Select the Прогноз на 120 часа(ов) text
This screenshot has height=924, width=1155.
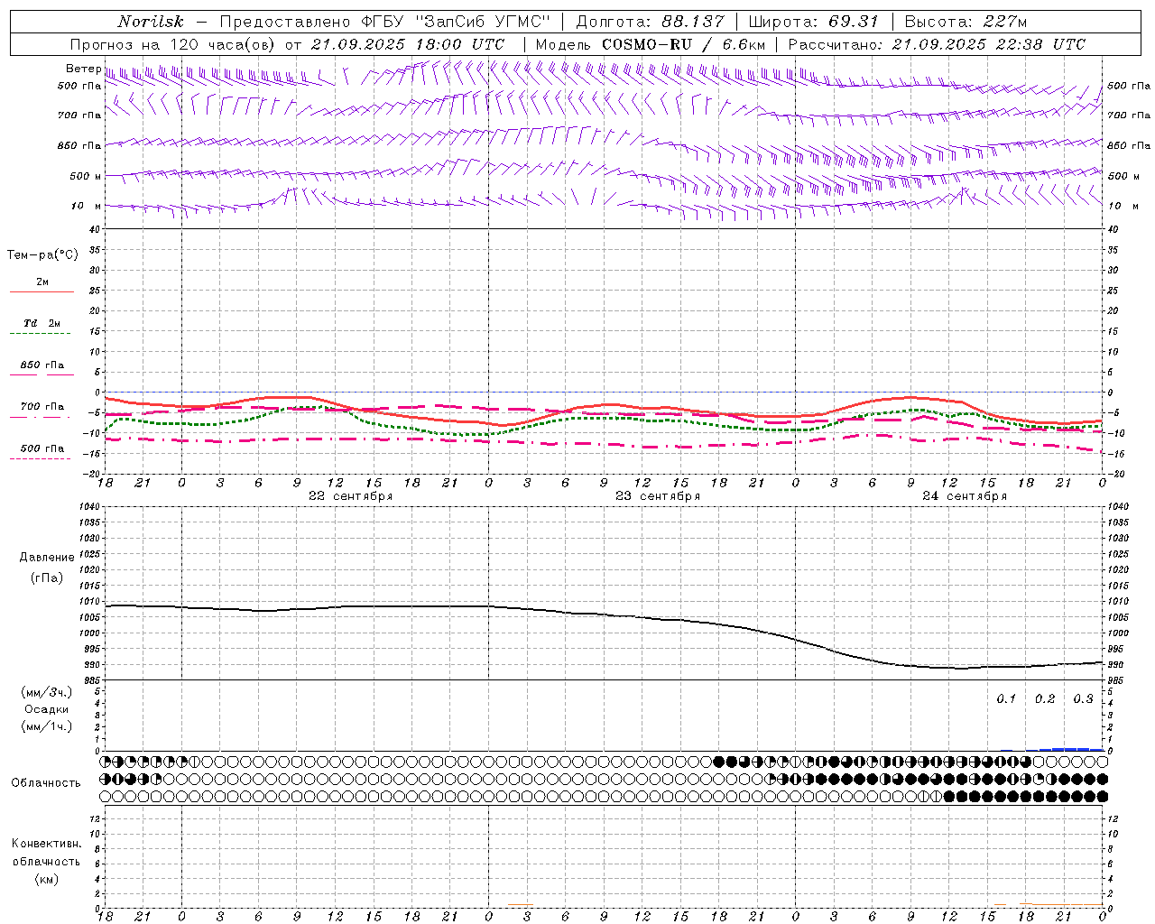point(174,44)
